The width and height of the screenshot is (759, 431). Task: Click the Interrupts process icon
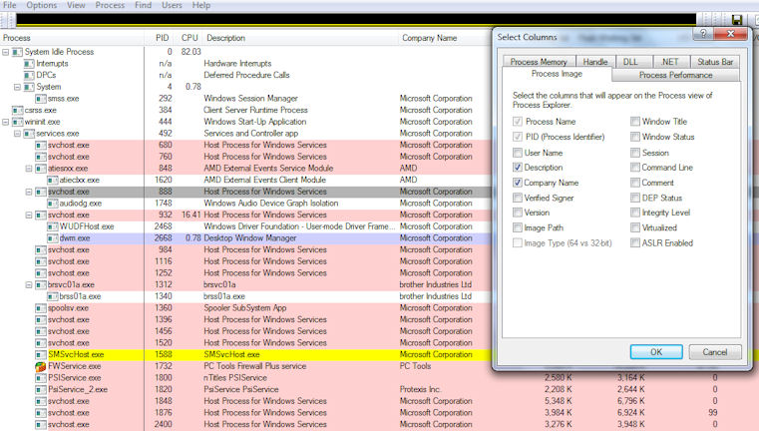tap(29, 64)
